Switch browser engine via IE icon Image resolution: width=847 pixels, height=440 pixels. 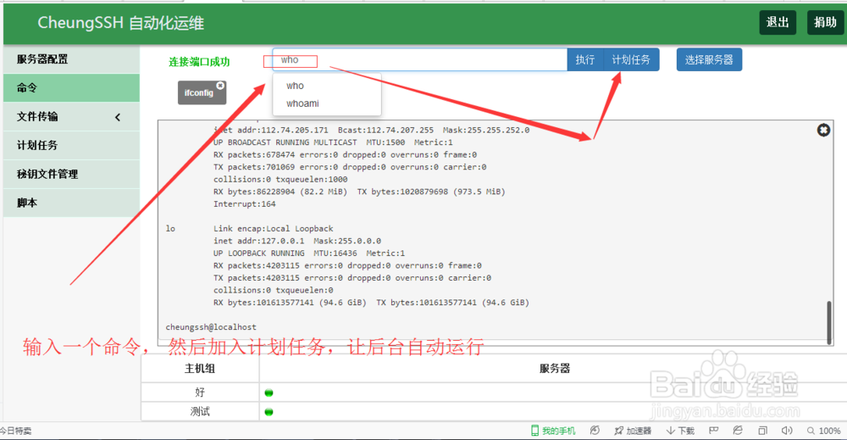tap(738, 431)
